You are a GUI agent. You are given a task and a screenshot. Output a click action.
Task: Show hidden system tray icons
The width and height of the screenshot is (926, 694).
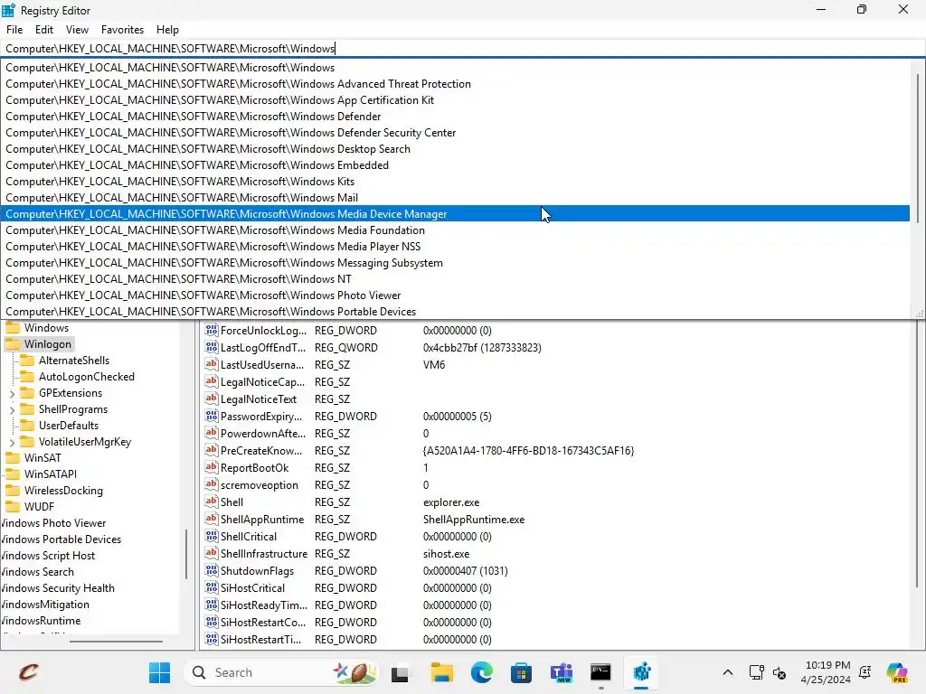pyautogui.click(x=728, y=672)
